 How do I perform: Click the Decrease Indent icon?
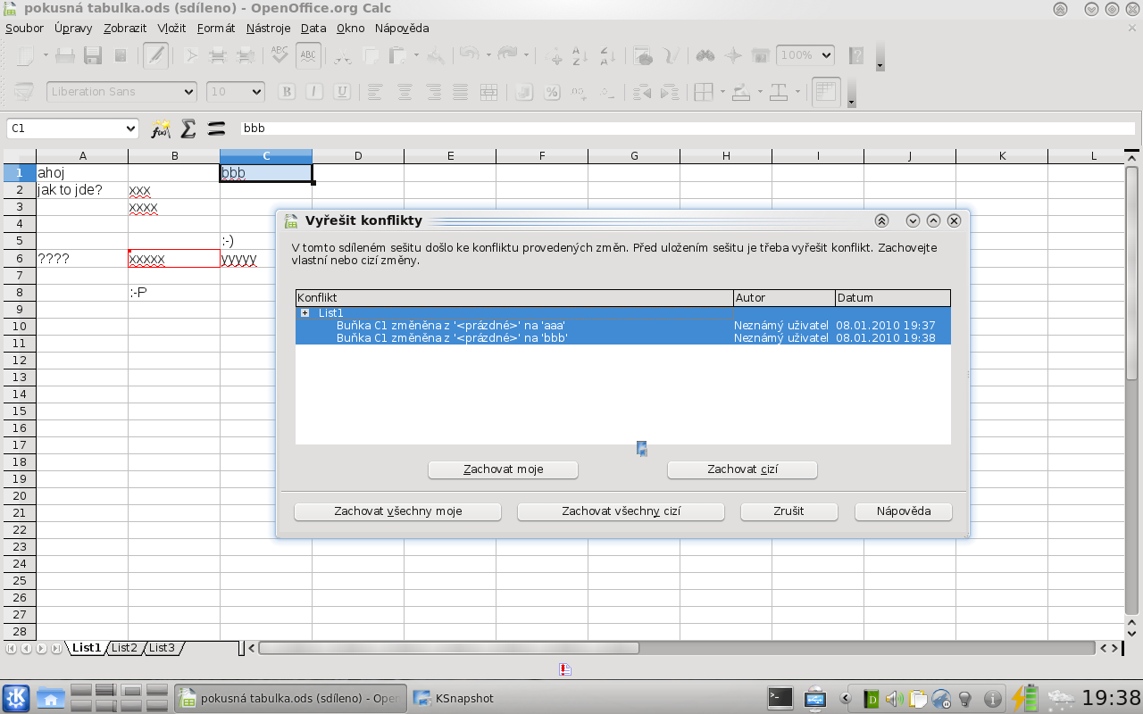pos(642,92)
